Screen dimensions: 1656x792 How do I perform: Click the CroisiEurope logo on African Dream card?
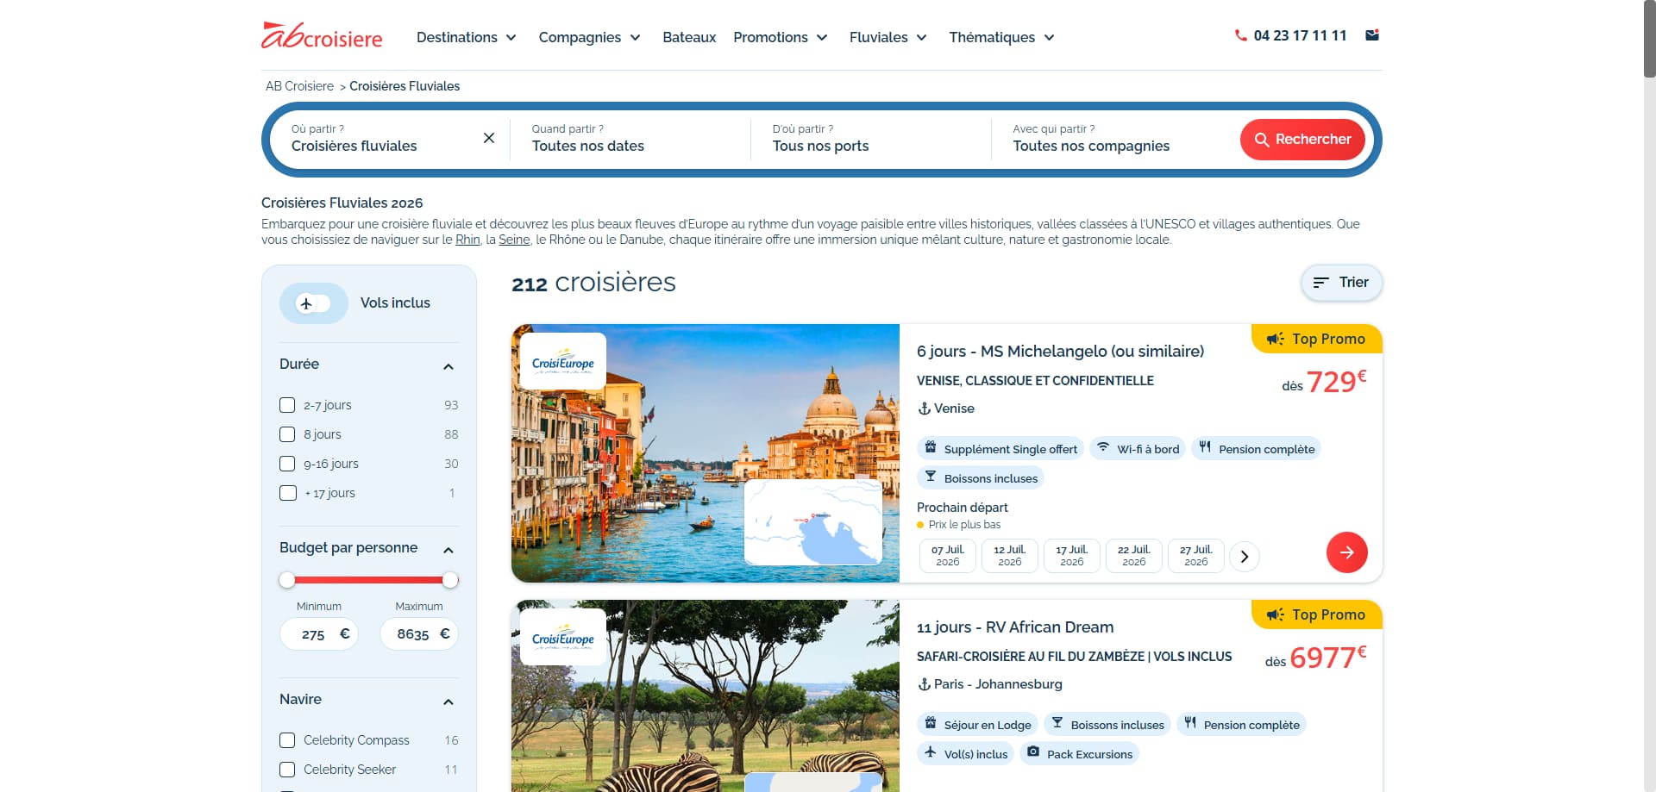563,637
